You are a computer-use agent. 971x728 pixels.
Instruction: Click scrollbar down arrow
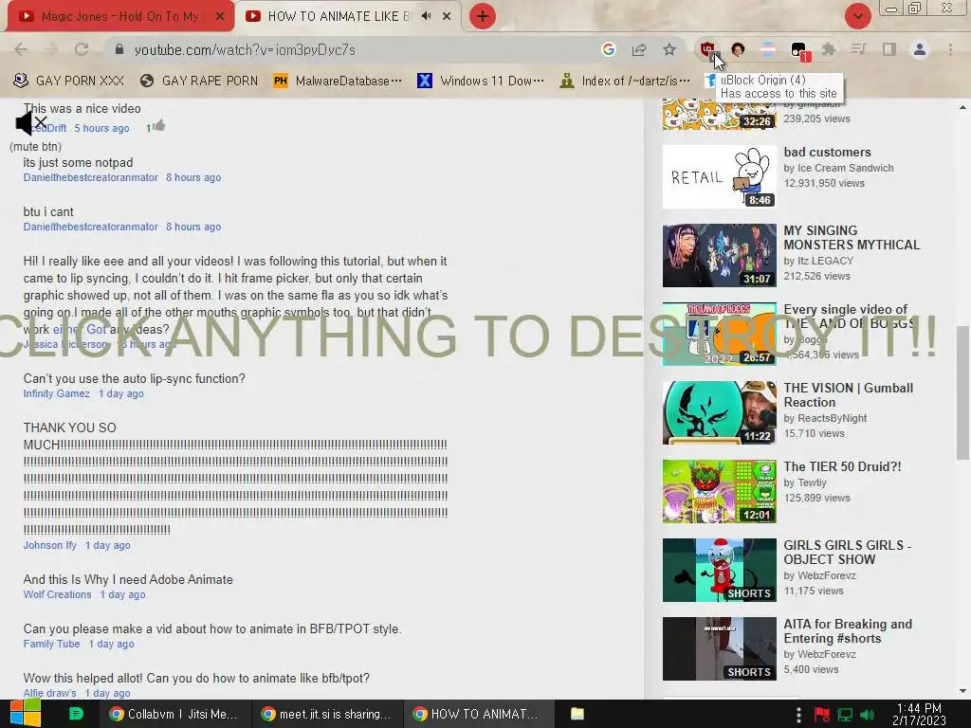962,691
